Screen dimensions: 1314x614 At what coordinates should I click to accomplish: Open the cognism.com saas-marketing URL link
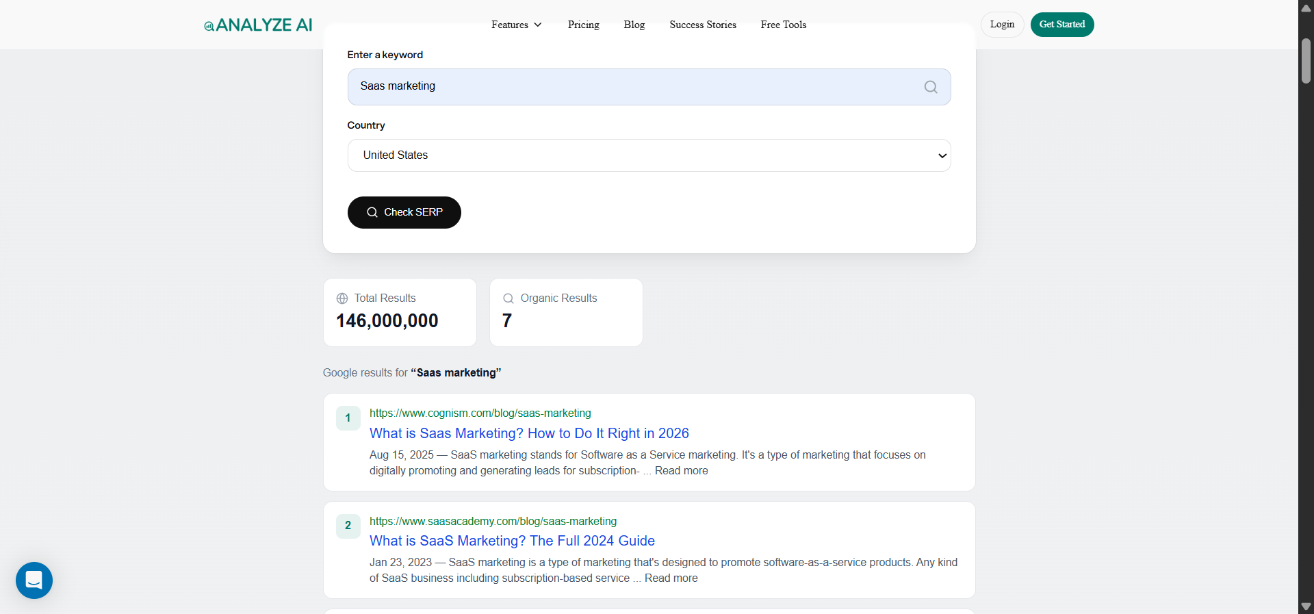pyautogui.click(x=480, y=413)
